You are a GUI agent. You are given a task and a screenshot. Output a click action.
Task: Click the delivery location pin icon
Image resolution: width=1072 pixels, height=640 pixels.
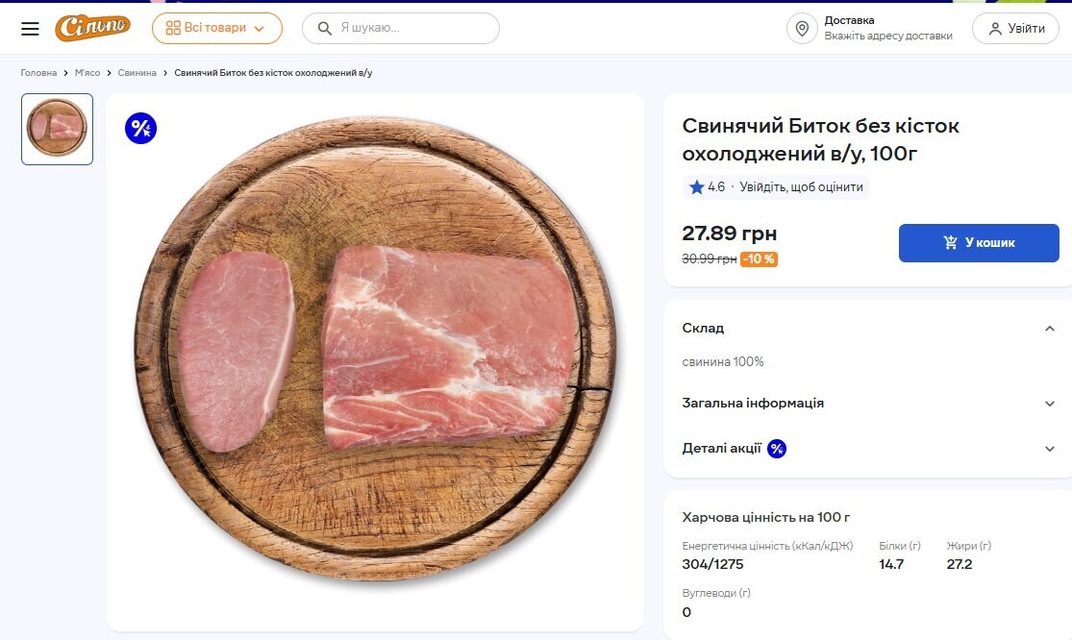pos(802,28)
